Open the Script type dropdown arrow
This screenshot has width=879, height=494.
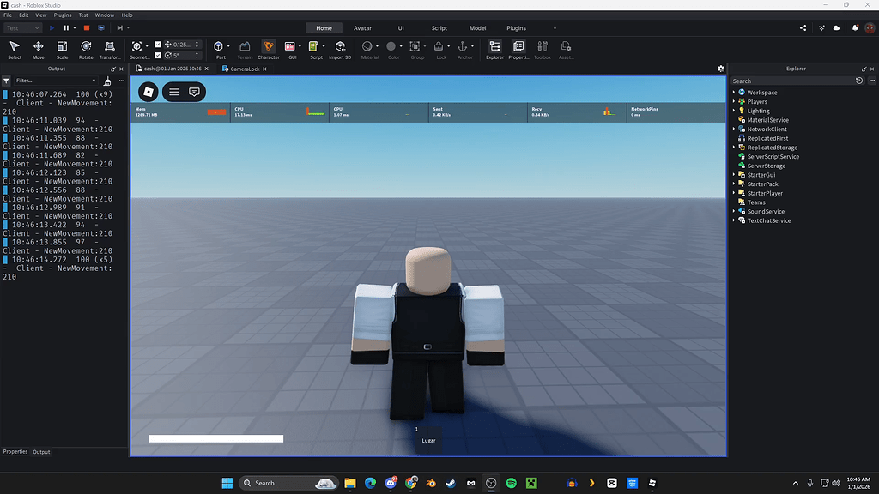tap(324, 46)
